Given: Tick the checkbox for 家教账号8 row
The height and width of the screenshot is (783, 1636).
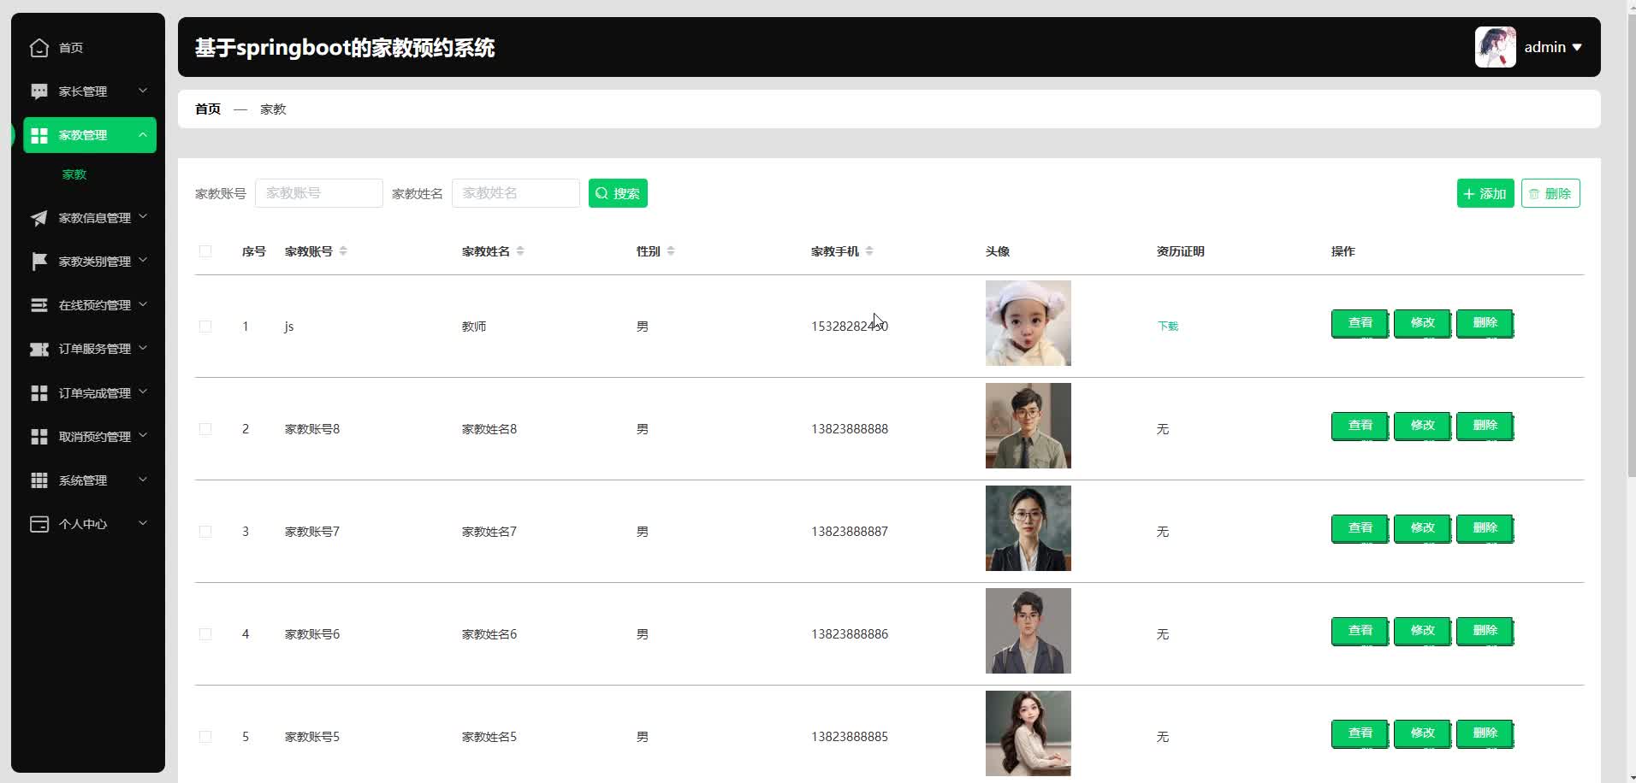Looking at the screenshot, I should [x=205, y=429].
